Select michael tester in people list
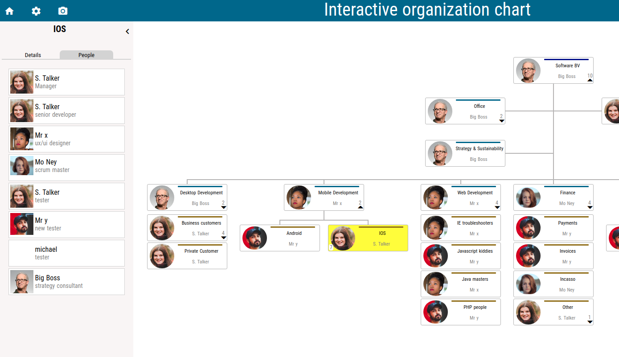619x357 pixels. click(66, 253)
